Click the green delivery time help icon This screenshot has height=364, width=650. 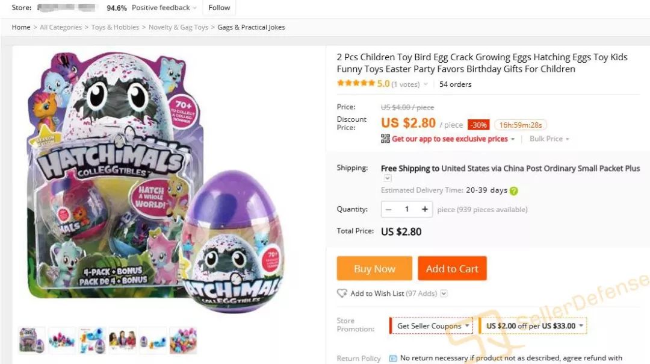point(513,190)
